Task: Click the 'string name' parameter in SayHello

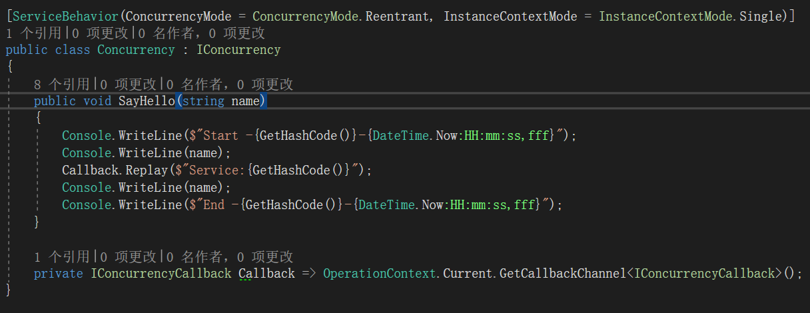Action: 222,101
